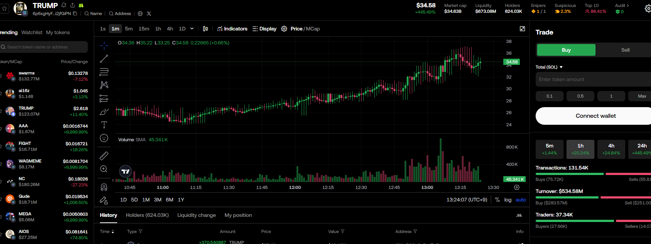Sort history by Time
This screenshot has width=651, height=244.
click(107, 232)
